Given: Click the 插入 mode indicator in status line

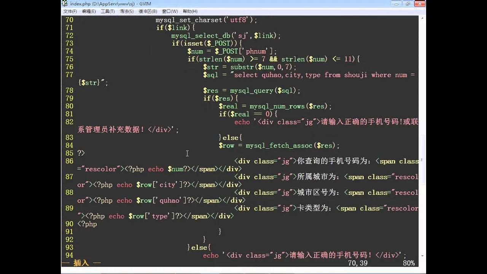Looking at the screenshot, I should coord(81,263).
